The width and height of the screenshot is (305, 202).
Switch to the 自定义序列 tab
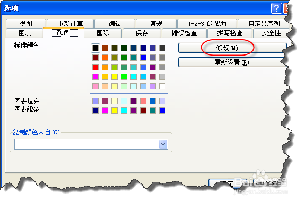point(264,23)
